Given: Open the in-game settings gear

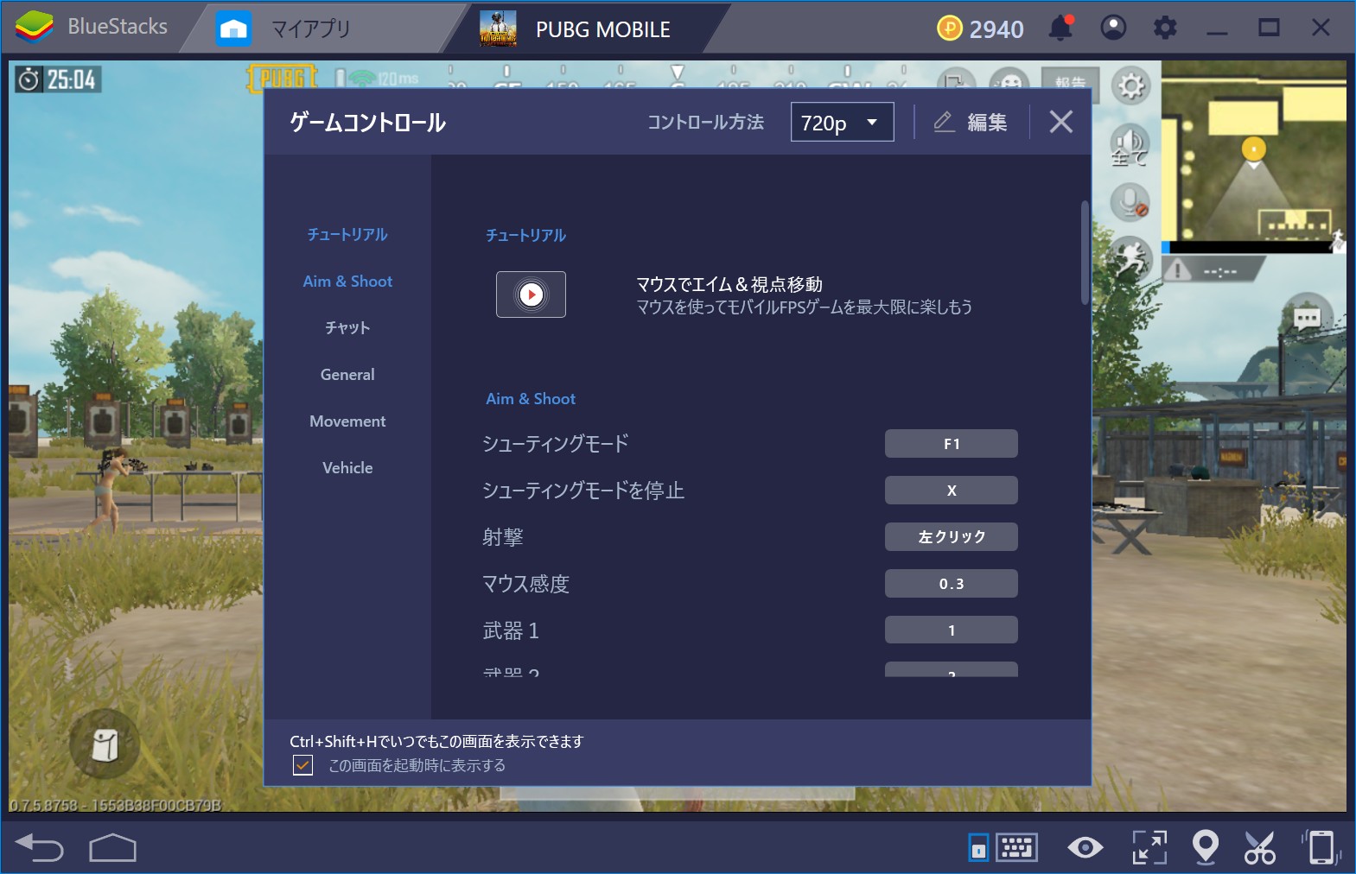Looking at the screenshot, I should 1130,85.
